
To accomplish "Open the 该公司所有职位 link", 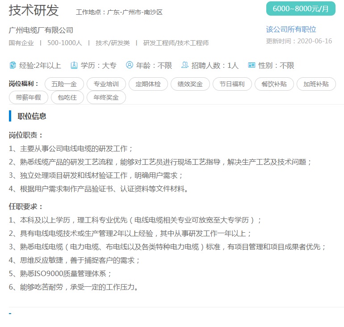I will (291, 29).
